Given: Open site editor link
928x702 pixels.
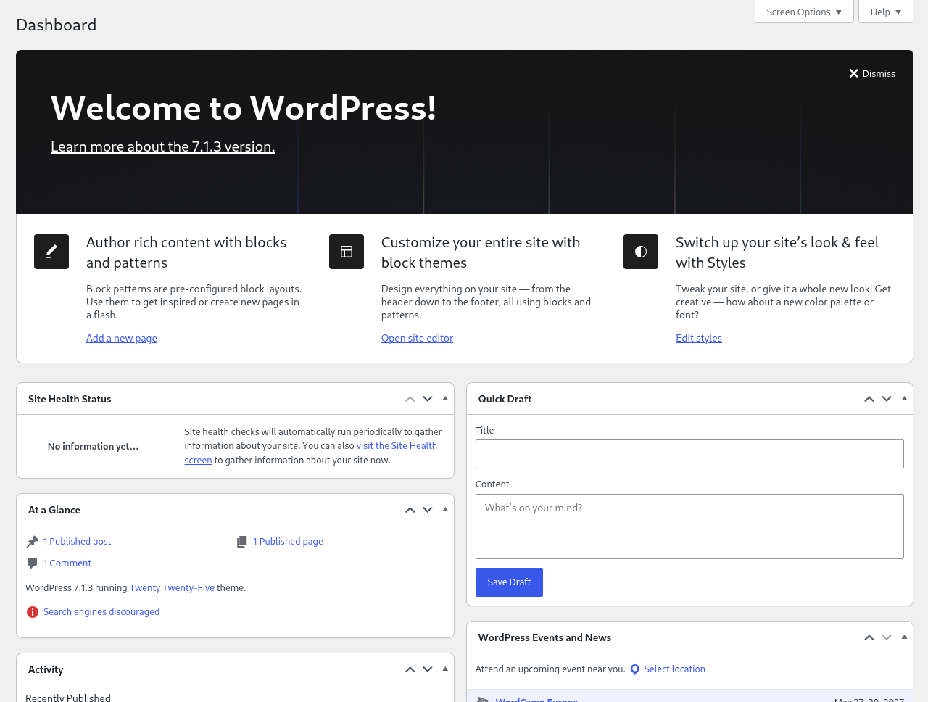Looking at the screenshot, I should [417, 338].
